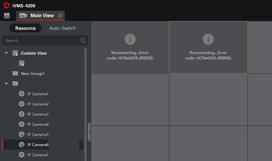Switch to the Resource tab
The image size is (272, 161).
[x=25, y=28]
